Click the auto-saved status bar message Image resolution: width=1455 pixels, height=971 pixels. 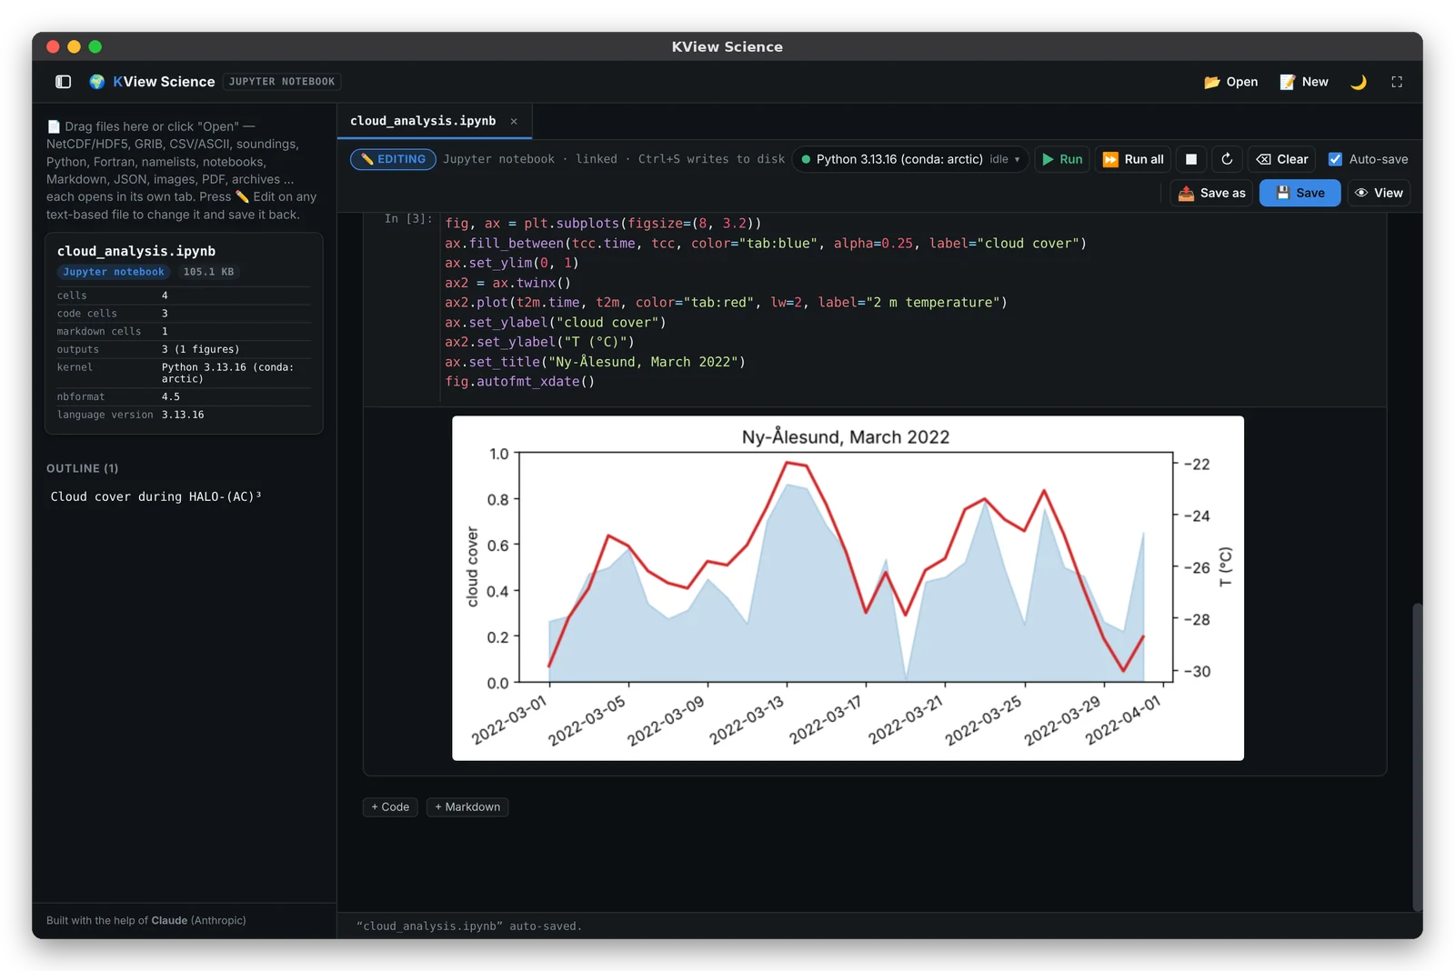(469, 926)
